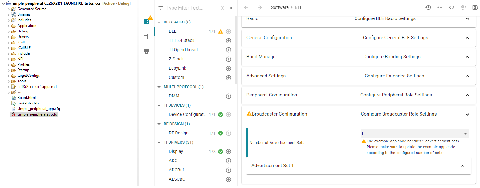Screen dimensions: 480x188
Task: Collapse the module list sidebar
Action: coord(231,8)
